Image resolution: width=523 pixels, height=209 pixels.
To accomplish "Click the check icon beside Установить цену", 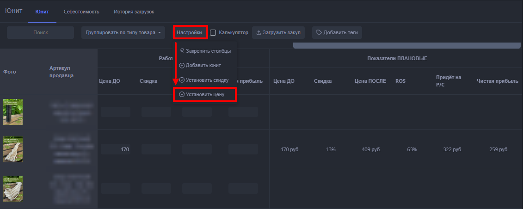I will pyautogui.click(x=182, y=94).
